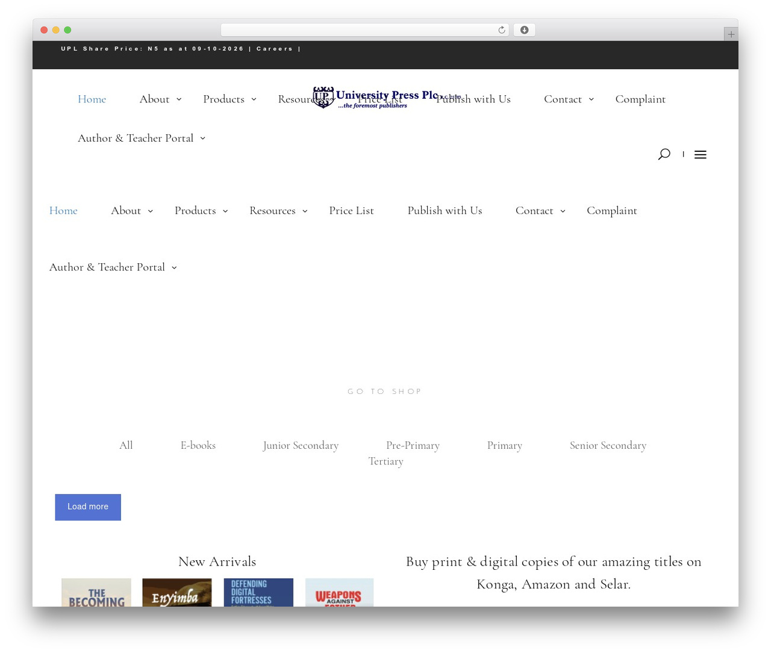Click the browser download icon
The width and height of the screenshot is (771, 653).
(x=524, y=30)
